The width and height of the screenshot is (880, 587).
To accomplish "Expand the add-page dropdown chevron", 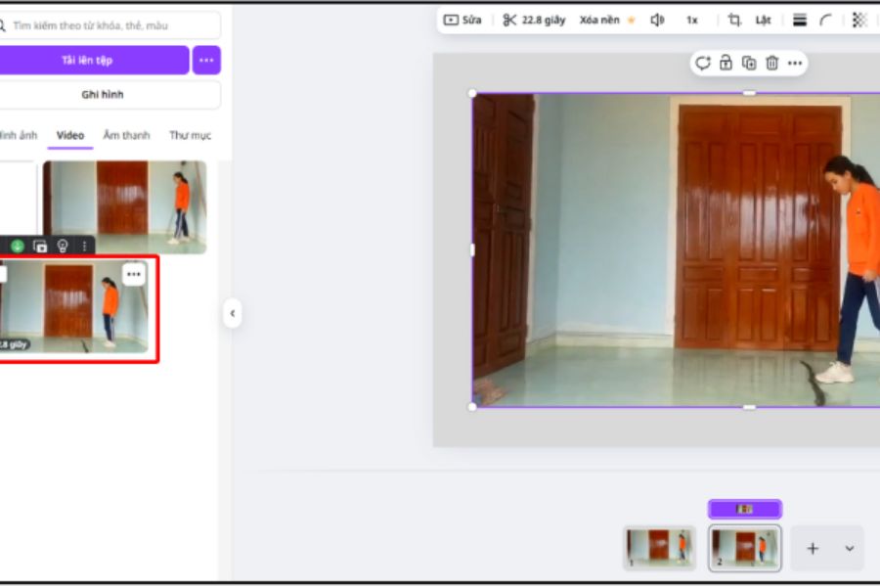I will click(x=849, y=549).
